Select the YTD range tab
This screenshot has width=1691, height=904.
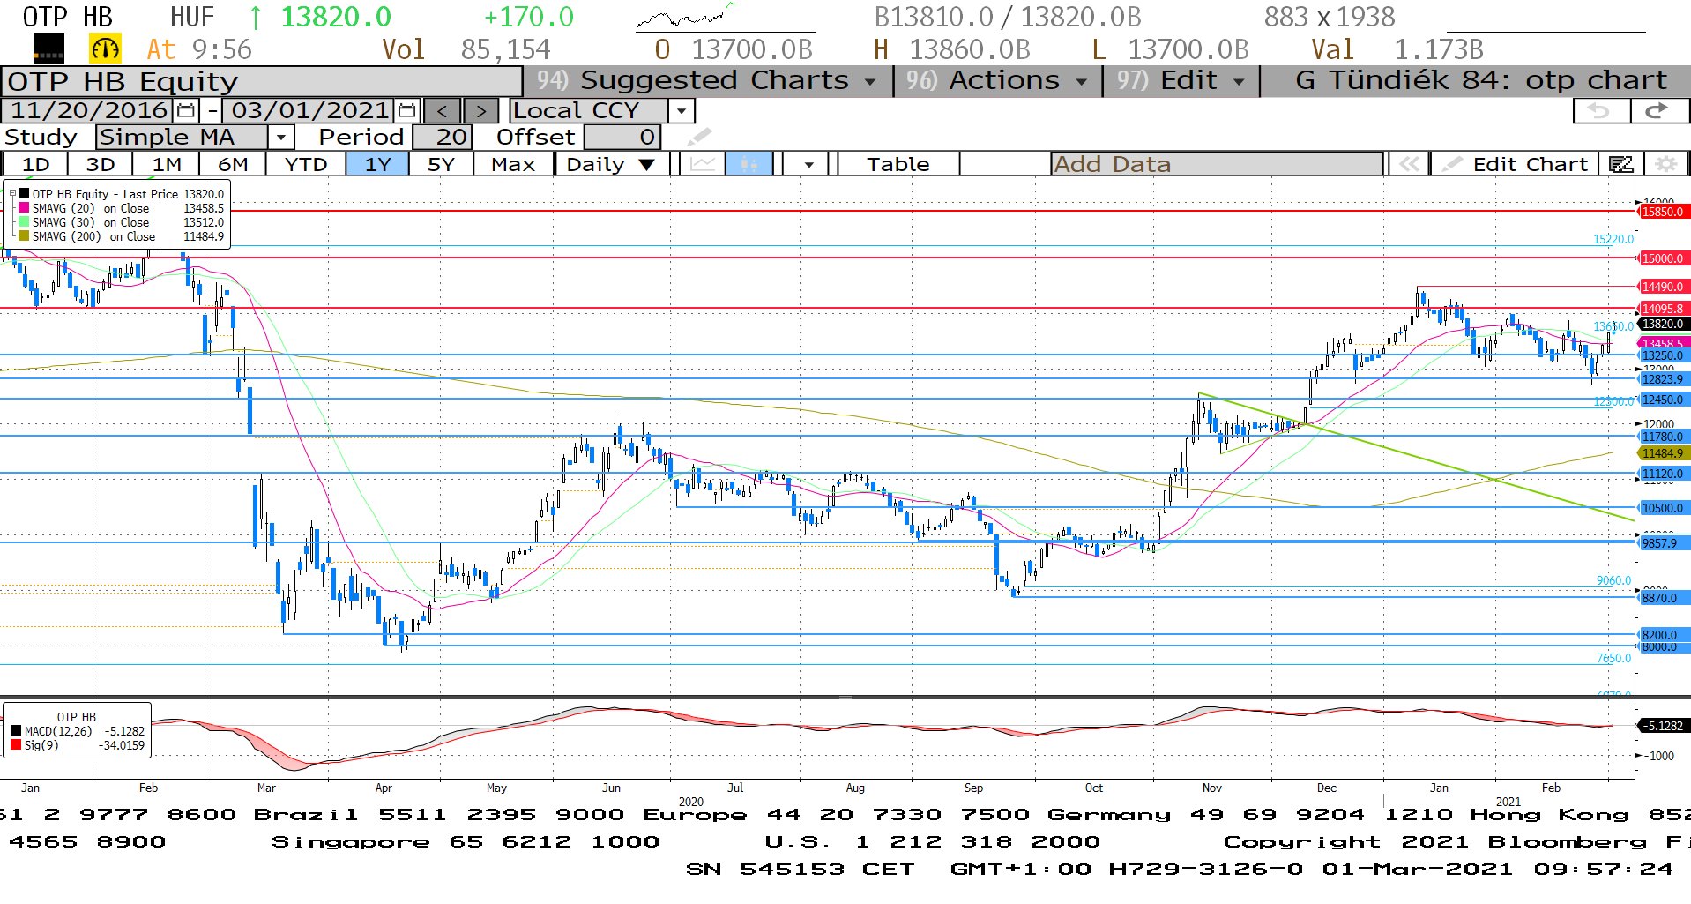[306, 164]
